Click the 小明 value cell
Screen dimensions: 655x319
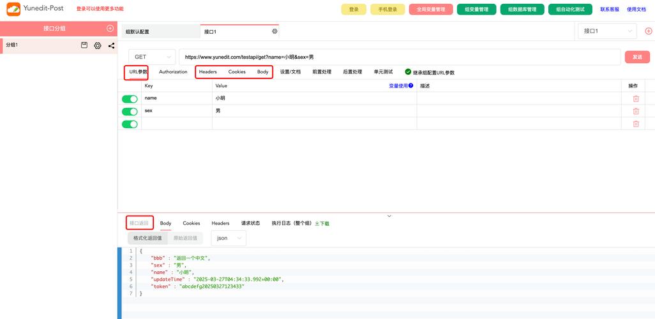[x=315, y=98]
